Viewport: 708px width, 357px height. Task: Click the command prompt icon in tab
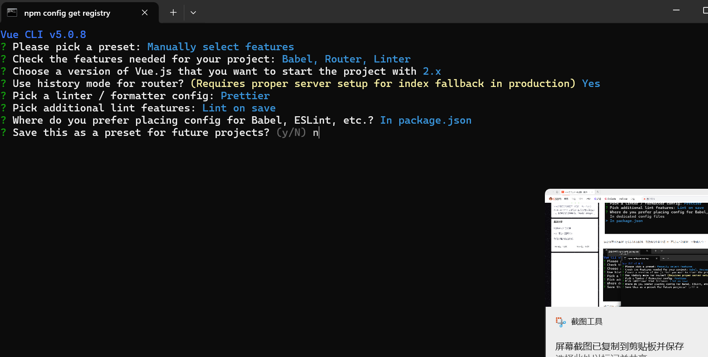[12, 13]
